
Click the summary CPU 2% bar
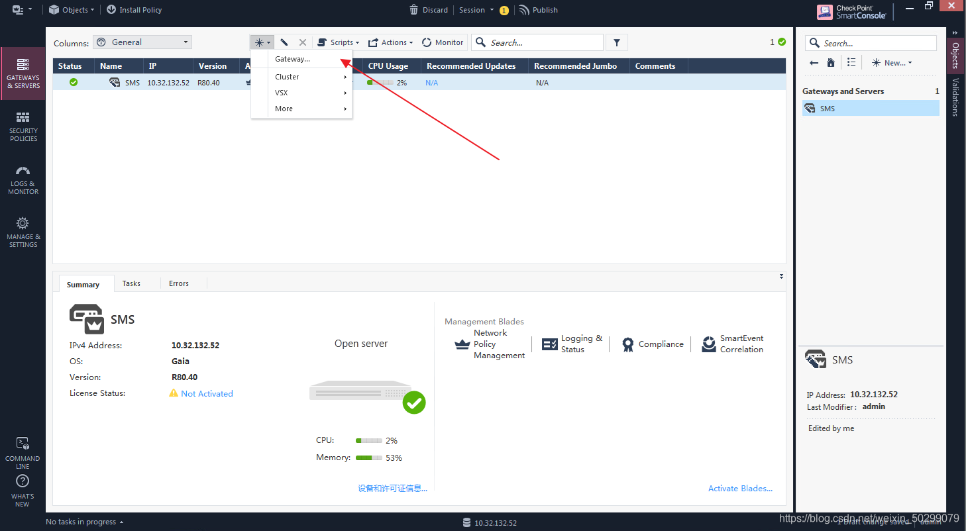[x=369, y=440]
